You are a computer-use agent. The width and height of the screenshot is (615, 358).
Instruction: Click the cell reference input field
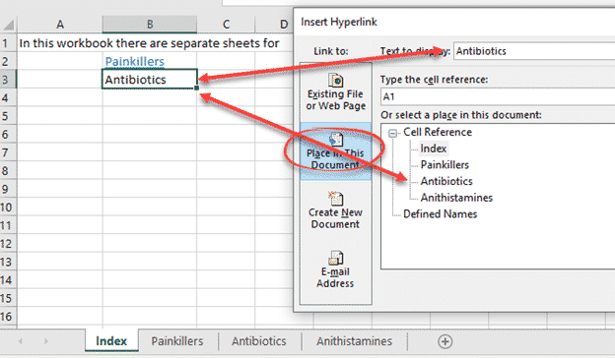(x=498, y=96)
